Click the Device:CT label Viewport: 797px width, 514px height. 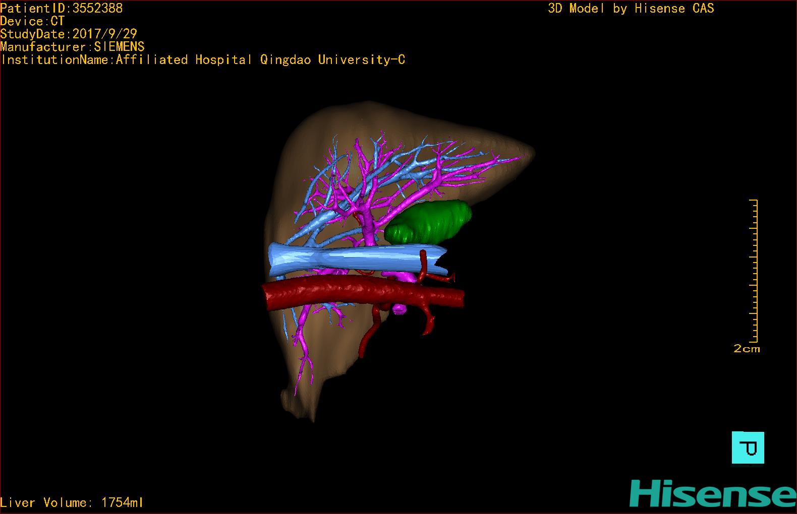click(x=32, y=21)
